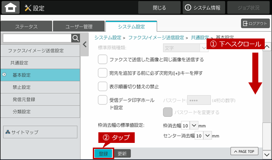Select 共通設定 in the sidebar
Screen dimensions: 272x160
40,63
